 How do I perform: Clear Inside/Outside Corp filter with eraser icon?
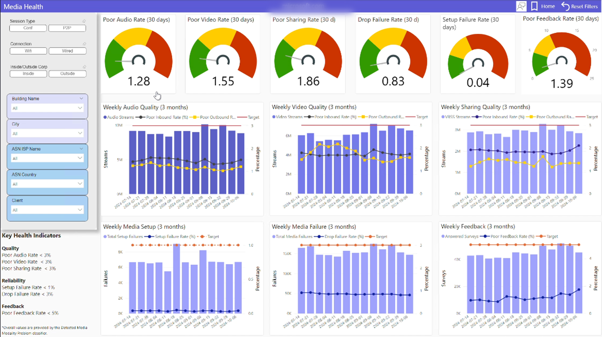coord(85,67)
